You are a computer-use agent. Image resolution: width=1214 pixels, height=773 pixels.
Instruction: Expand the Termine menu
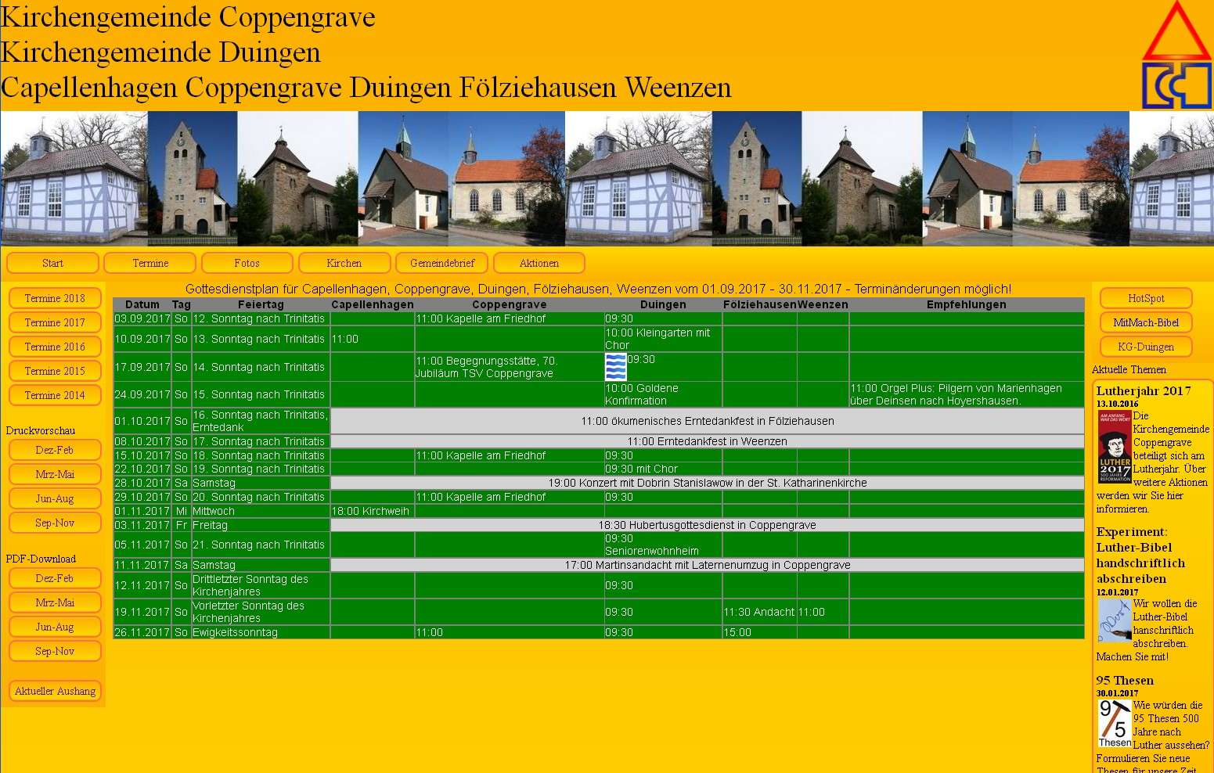click(x=149, y=263)
